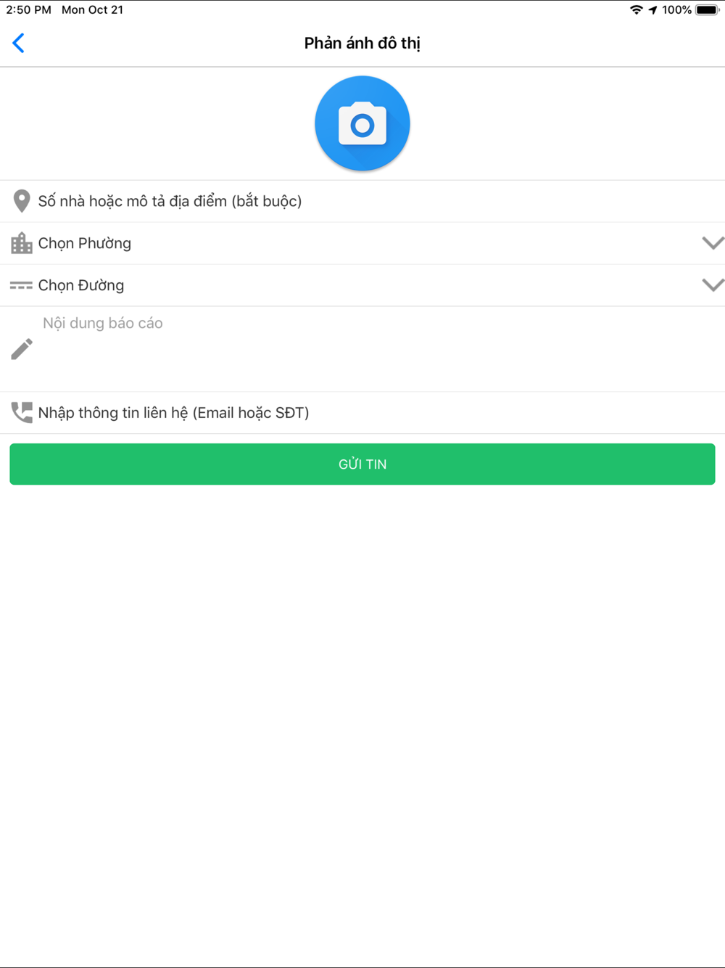Tap the blue camera photo button
The image size is (725, 968).
(x=362, y=123)
